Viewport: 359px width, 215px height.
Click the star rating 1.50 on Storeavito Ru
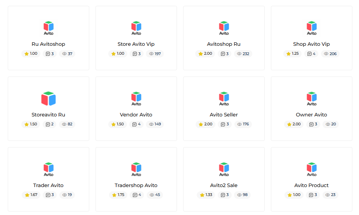tap(31, 124)
